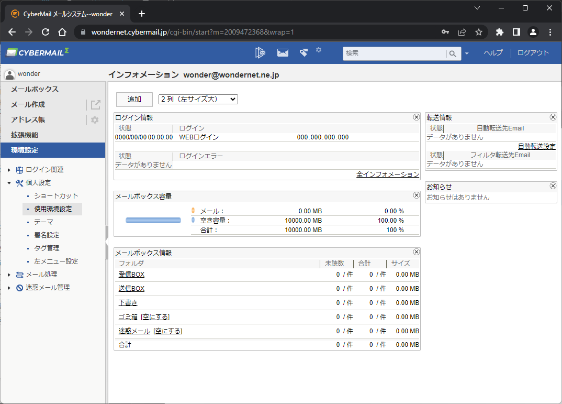Viewport: 562px width, 404px height.
Task: Click the 個人設定 tools icon
Action: (x=20, y=183)
